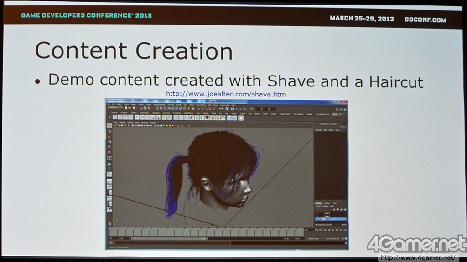Choose the Move tool in the toolbox
Viewport: 467px width, 262px height.
[x=109, y=142]
